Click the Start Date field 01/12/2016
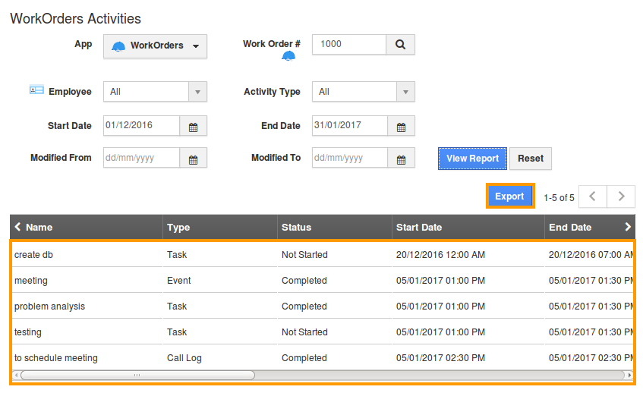The image size is (643, 393). point(141,125)
